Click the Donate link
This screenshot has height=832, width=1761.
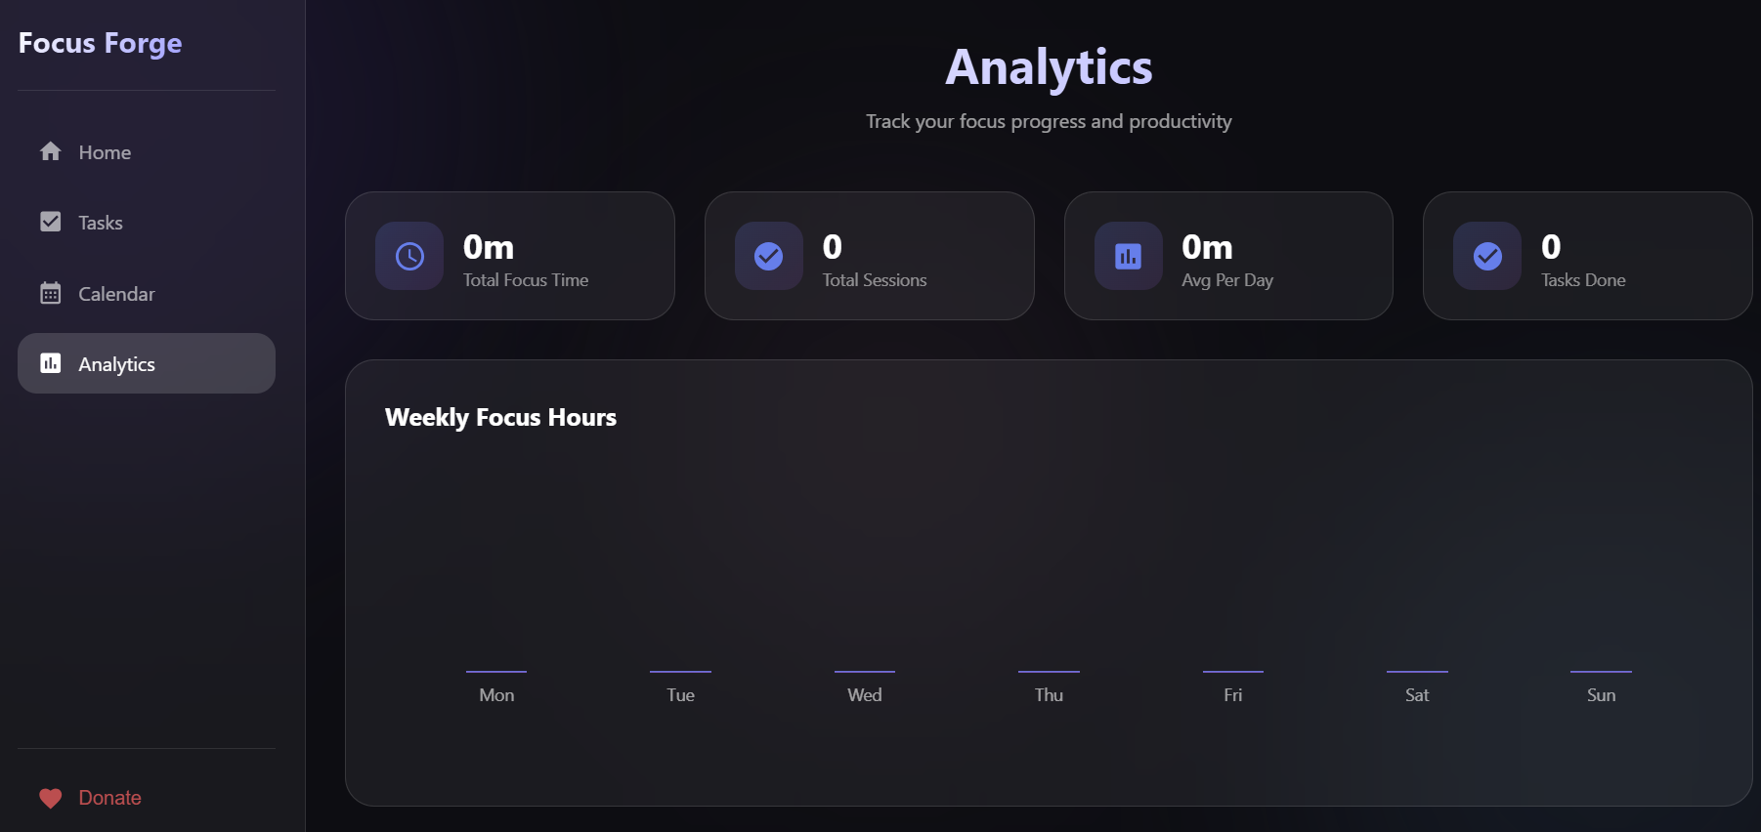click(109, 798)
